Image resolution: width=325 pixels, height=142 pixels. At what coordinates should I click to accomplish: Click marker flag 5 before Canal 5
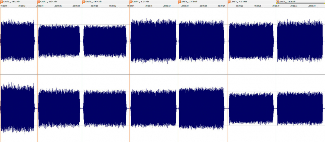tap(179, 2)
